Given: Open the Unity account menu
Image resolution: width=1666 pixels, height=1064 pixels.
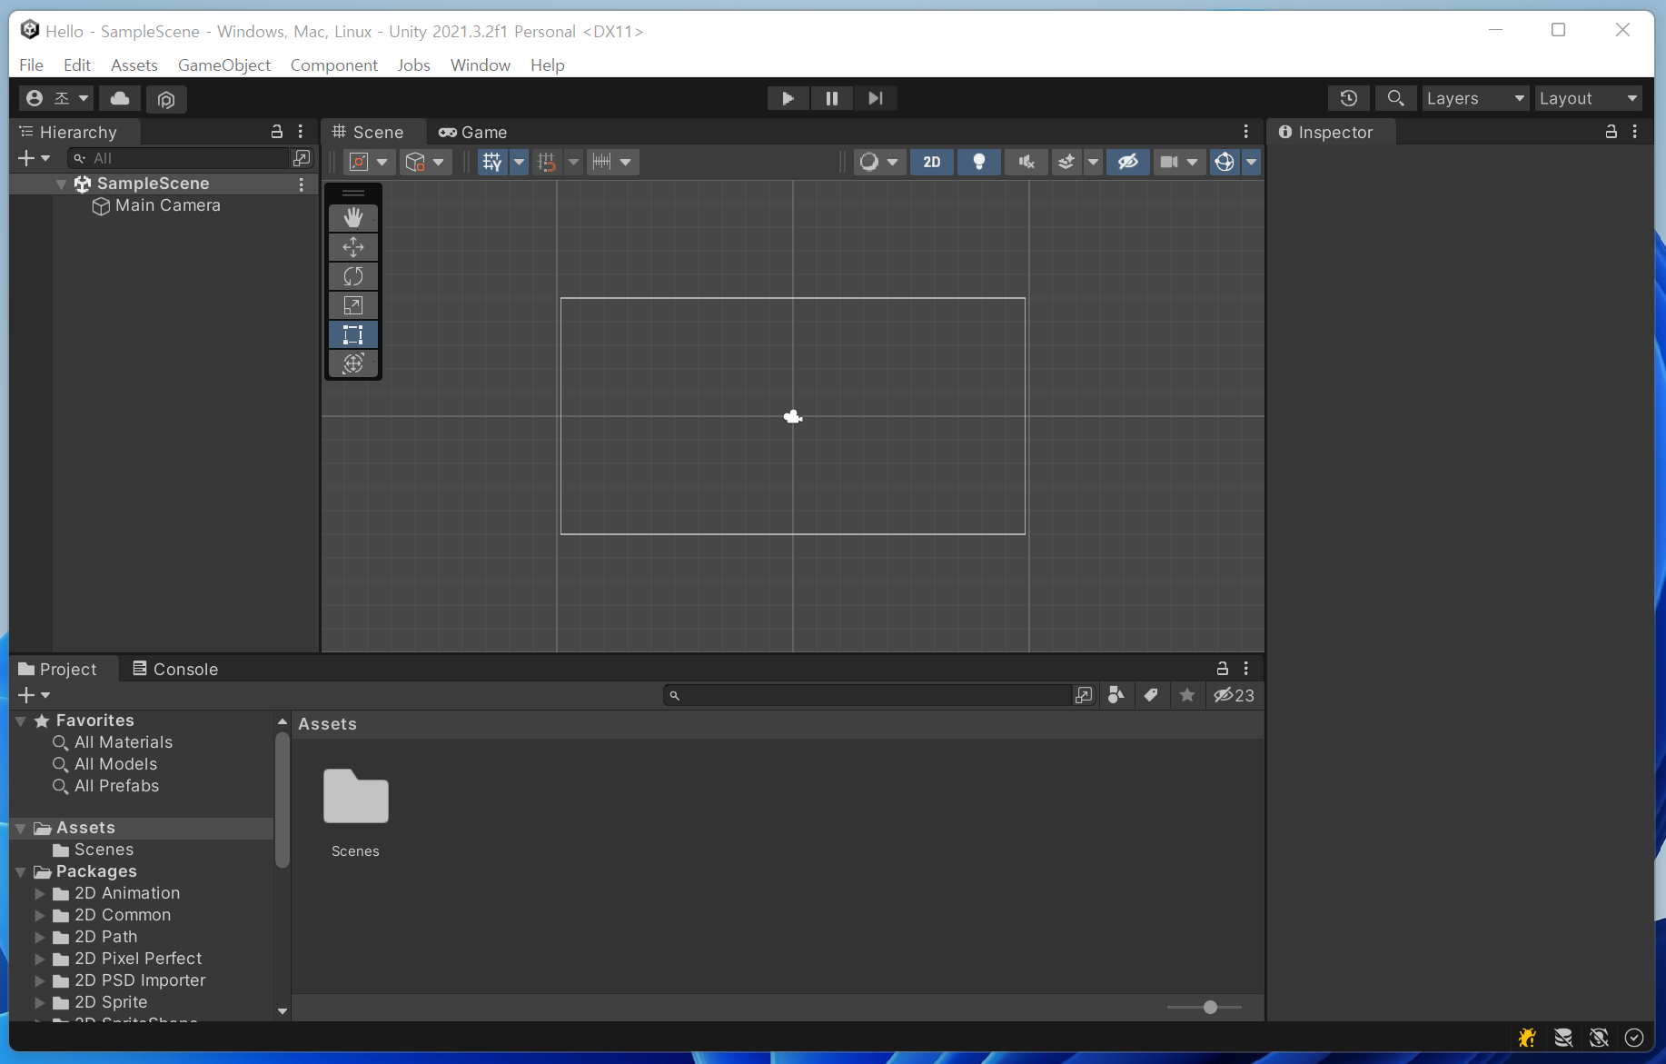Looking at the screenshot, I should point(57,98).
